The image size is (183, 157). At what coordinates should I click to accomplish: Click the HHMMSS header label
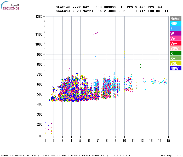[110, 7]
